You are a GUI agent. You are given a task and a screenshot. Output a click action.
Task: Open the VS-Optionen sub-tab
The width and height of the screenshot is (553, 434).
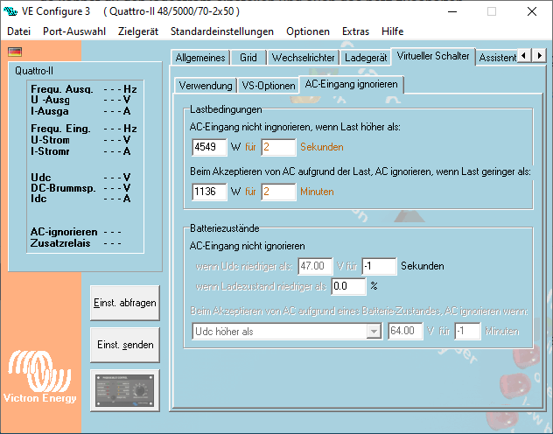(269, 86)
